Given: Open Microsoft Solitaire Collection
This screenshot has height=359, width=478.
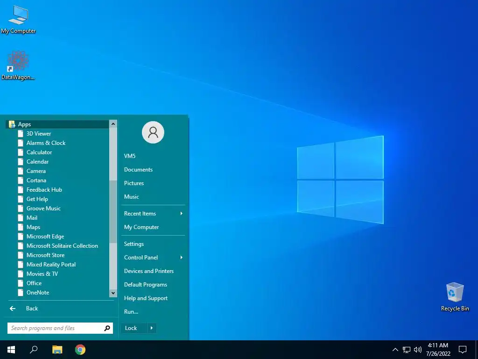Looking at the screenshot, I should 63,246.
